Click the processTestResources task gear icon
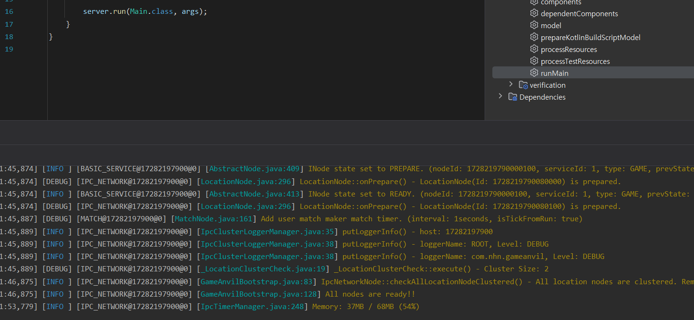694x320 pixels. point(534,62)
